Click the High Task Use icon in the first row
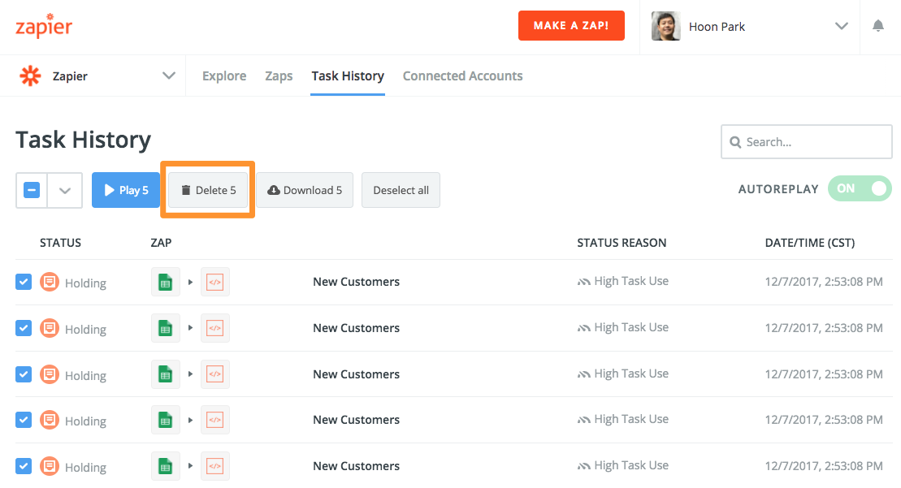901x488 pixels. [584, 282]
